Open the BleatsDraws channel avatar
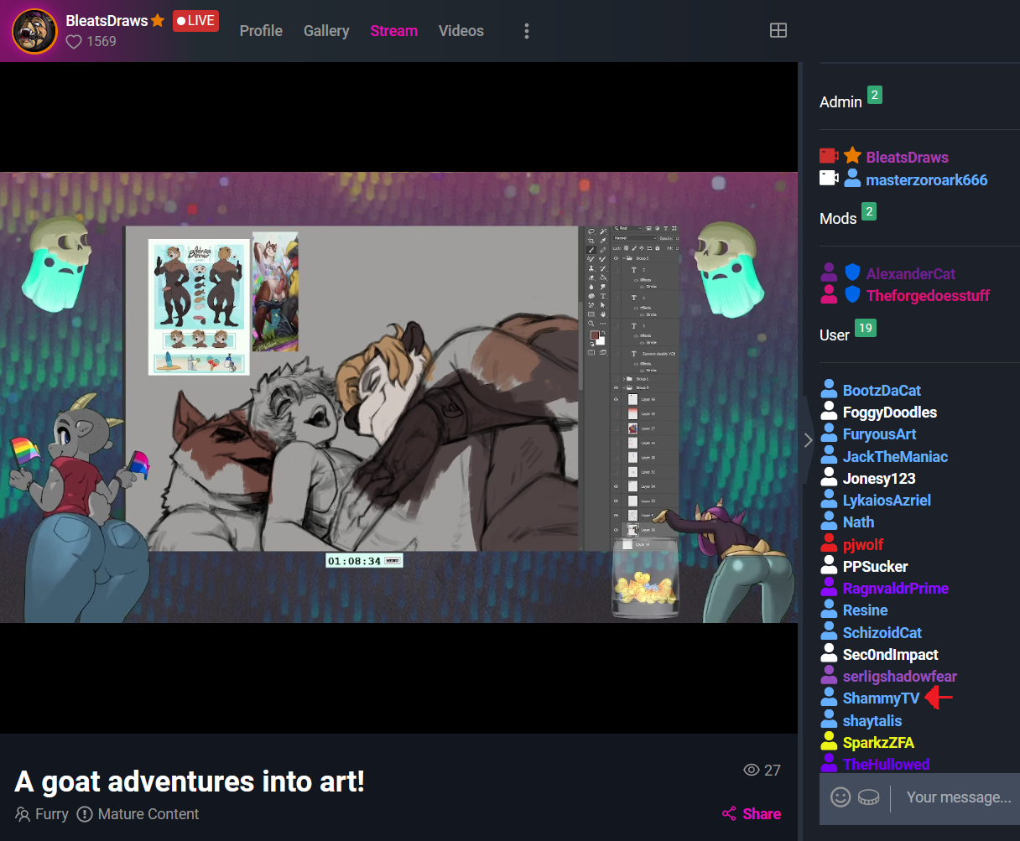Screen dimensions: 1020x841 pos(34,31)
